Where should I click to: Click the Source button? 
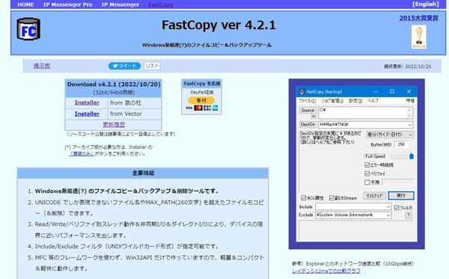pyautogui.click(x=308, y=110)
